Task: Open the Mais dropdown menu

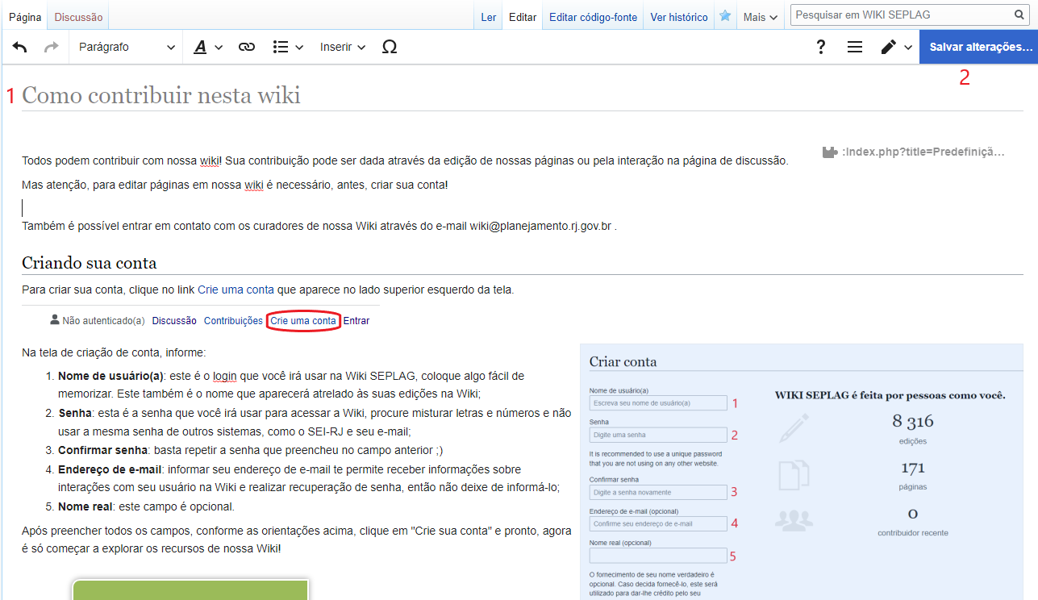Action: tap(761, 17)
